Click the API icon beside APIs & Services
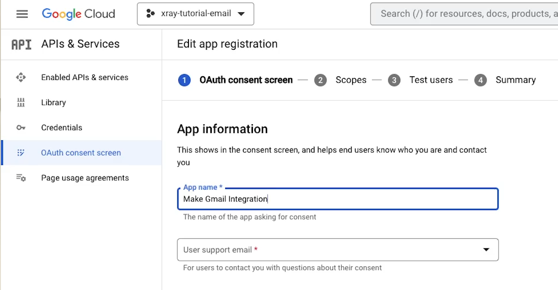Image resolution: width=558 pixels, height=290 pixels. pos(21,44)
